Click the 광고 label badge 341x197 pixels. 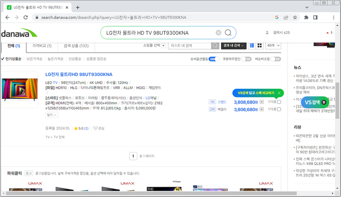(x=28, y=173)
